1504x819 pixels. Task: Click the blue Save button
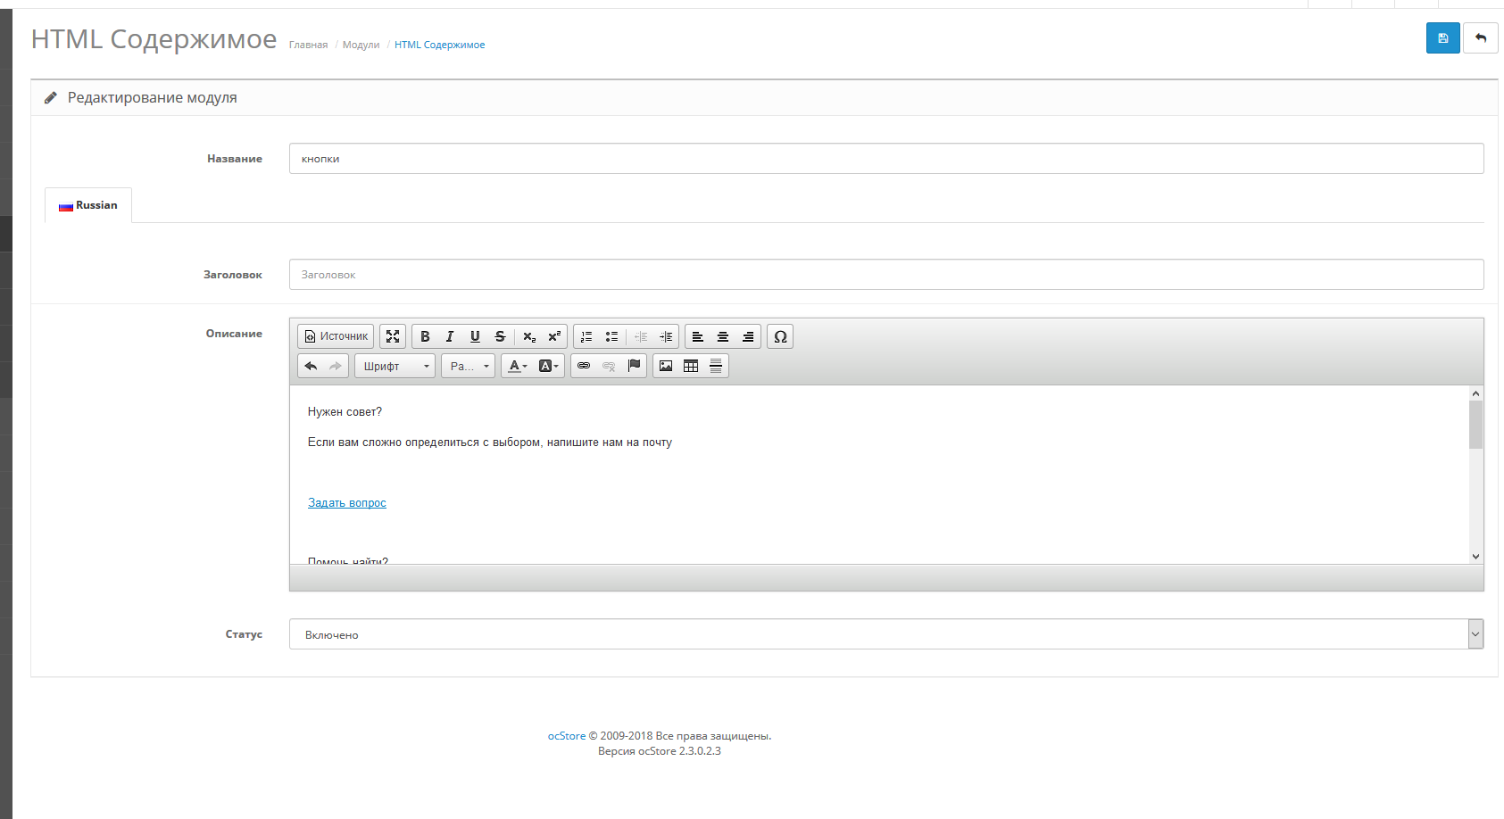[x=1442, y=38]
